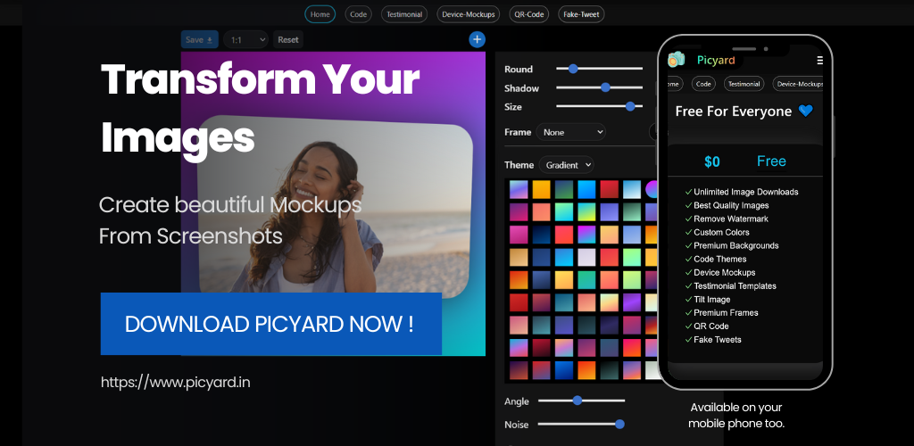Open the https://www.picyard.in link
The width and height of the screenshot is (914, 446).
pyautogui.click(x=176, y=382)
